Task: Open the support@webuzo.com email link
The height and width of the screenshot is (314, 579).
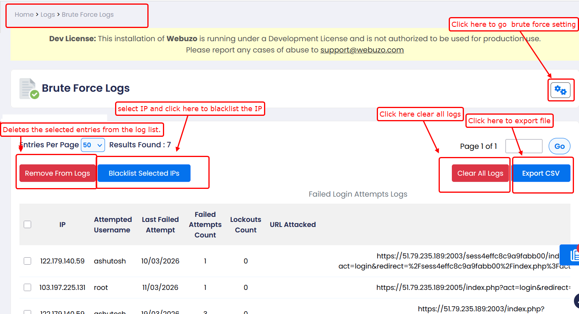Action: click(362, 50)
